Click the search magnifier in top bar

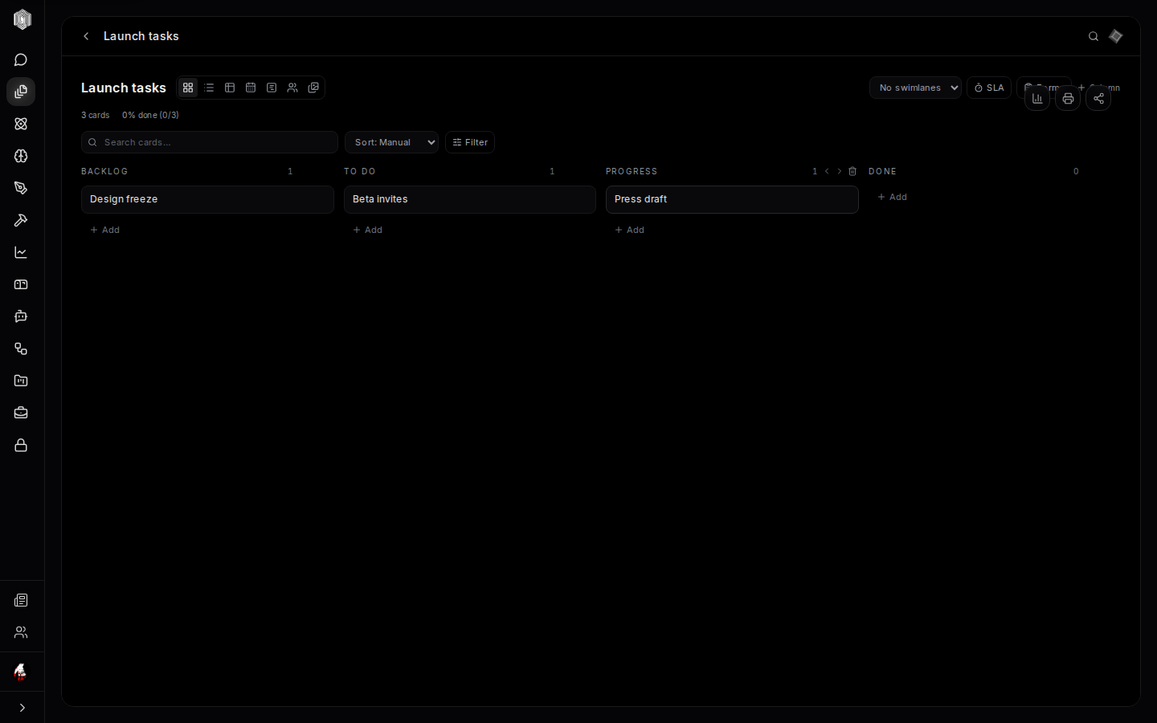pos(1094,36)
